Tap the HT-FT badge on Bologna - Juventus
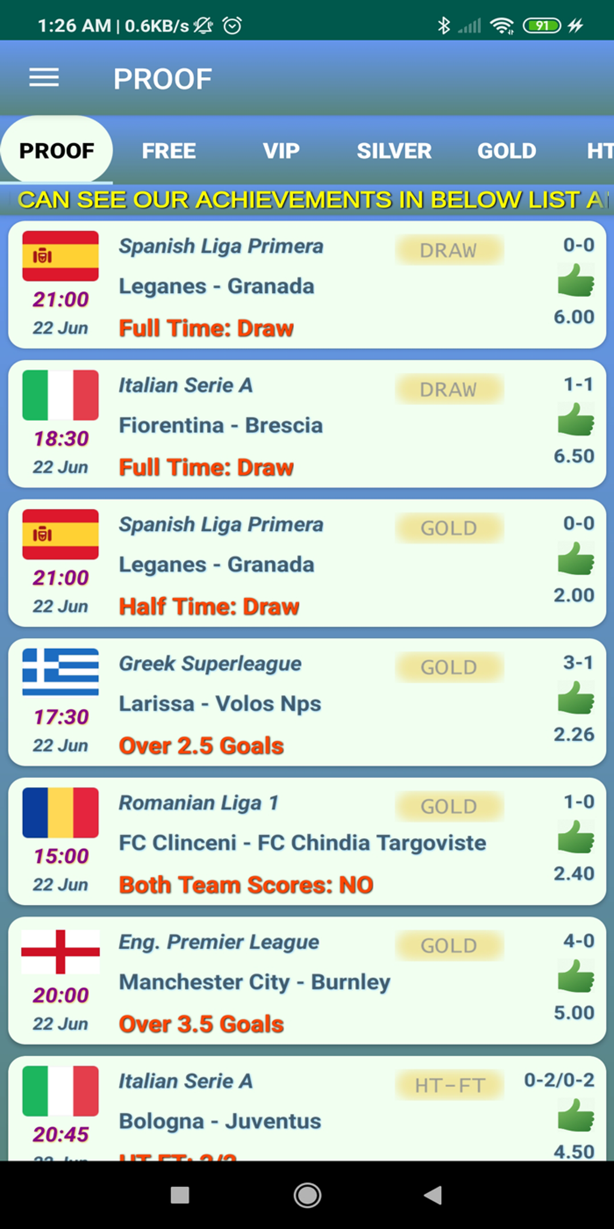This screenshot has height=1229, width=614. pyautogui.click(x=449, y=1085)
